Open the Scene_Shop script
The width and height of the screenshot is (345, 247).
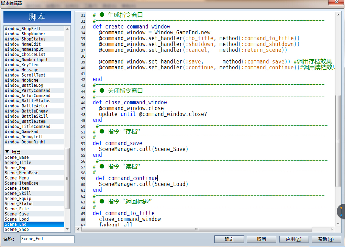point(34,230)
